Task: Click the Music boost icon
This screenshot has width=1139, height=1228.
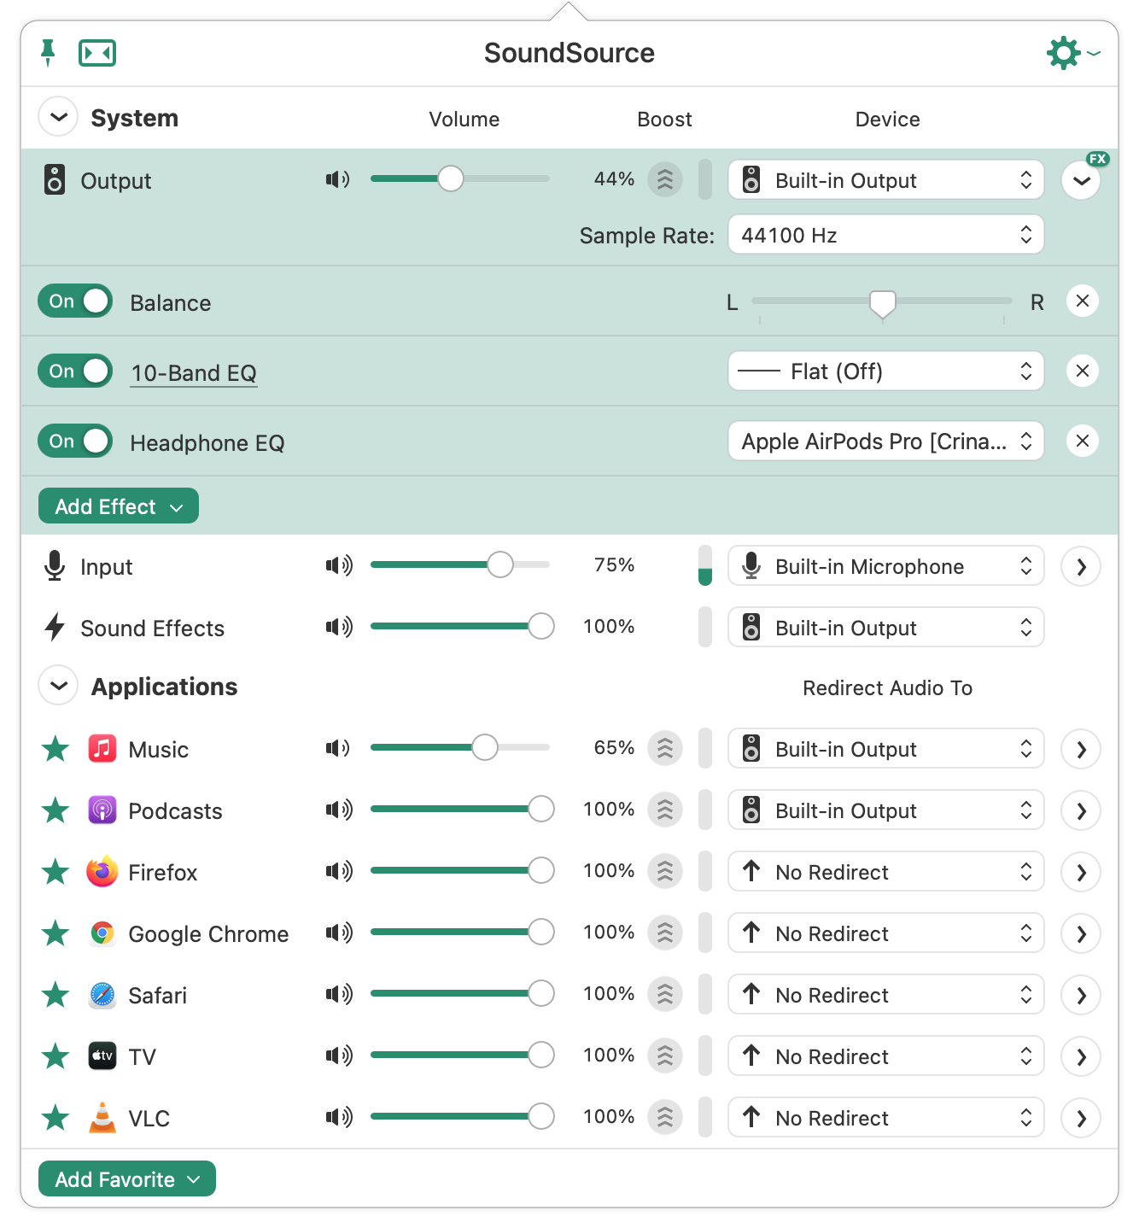Action: (x=665, y=748)
